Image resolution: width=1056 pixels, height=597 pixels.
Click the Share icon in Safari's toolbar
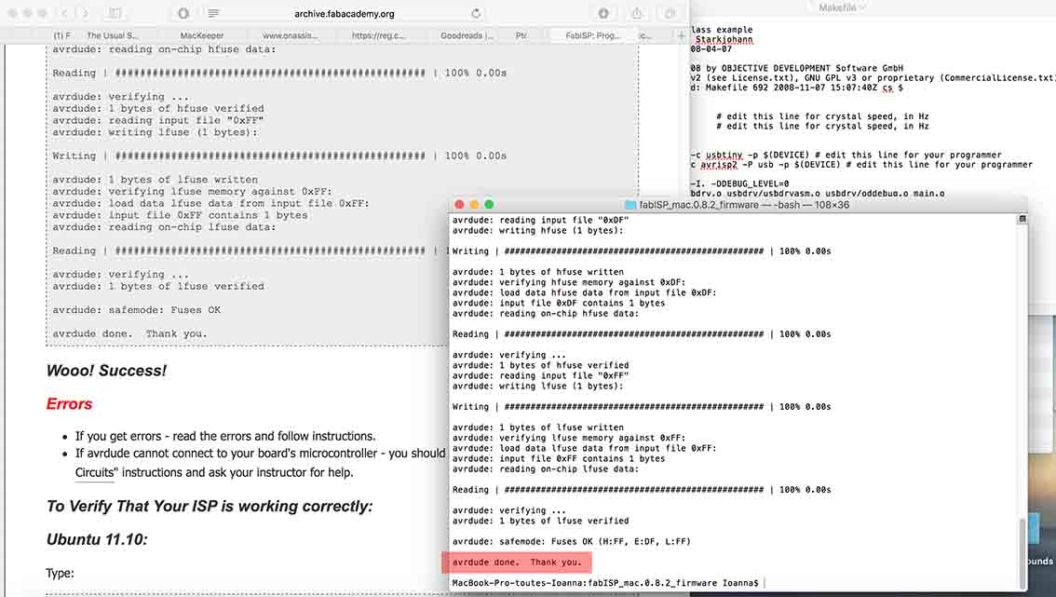click(x=637, y=13)
